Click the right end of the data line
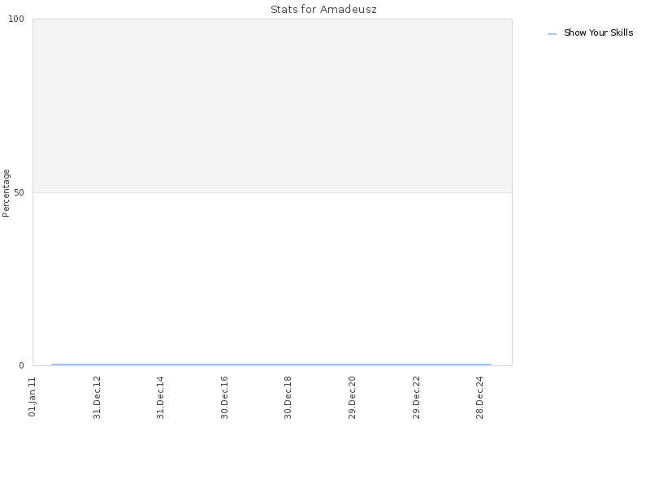Image resolution: width=650 pixels, height=487 pixels. (x=491, y=364)
